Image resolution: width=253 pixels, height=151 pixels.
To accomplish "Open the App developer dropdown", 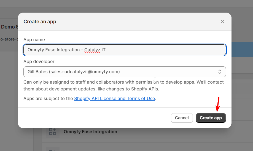I will coord(125,72).
